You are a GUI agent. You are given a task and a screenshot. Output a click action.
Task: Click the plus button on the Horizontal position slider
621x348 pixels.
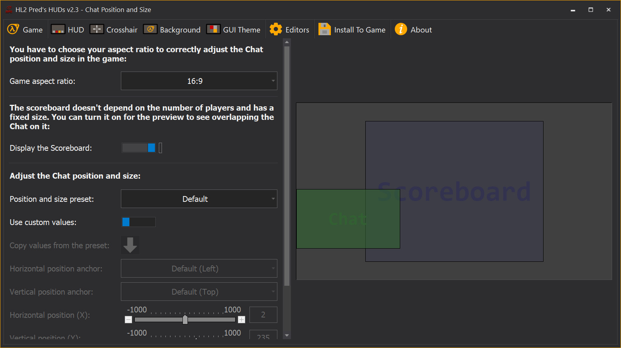tap(241, 320)
